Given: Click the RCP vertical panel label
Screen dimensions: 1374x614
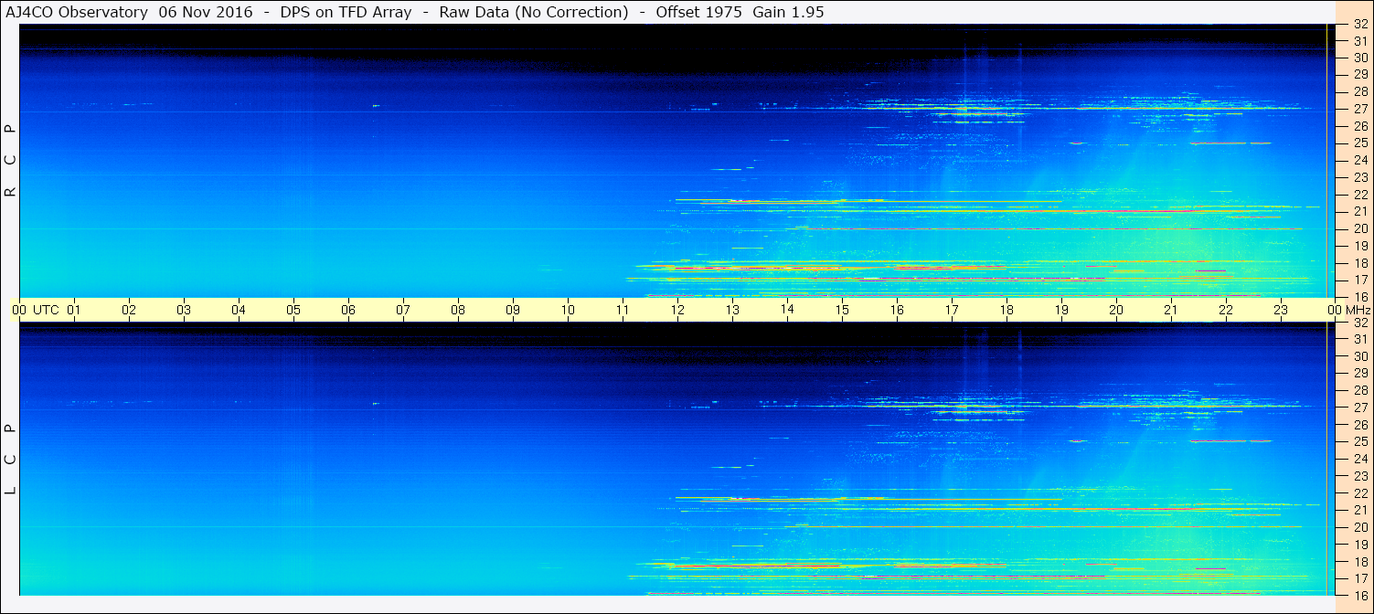Looking at the screenshot, I should click(x=11, y=161).
